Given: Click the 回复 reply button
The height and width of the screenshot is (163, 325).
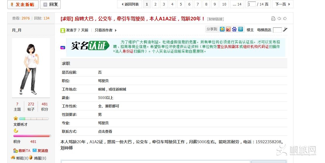Looking at the screenshot, I should coord(50,4).
